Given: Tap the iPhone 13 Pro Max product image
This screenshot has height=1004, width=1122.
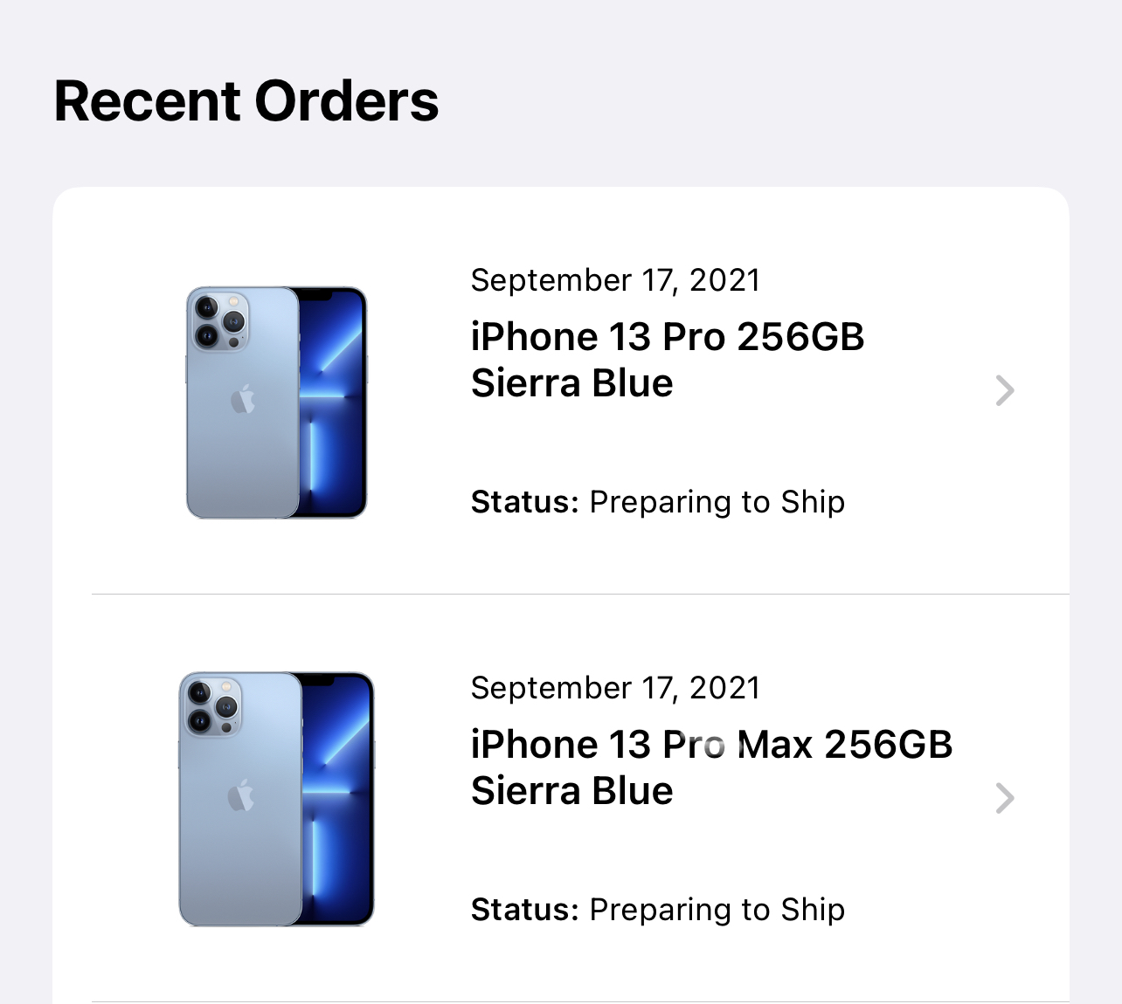Looking at the screenshot, I should click(x=276, y=799).
